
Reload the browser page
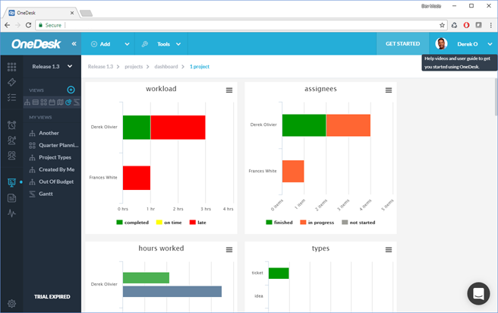pyautogui.click(x=28, y=25)
